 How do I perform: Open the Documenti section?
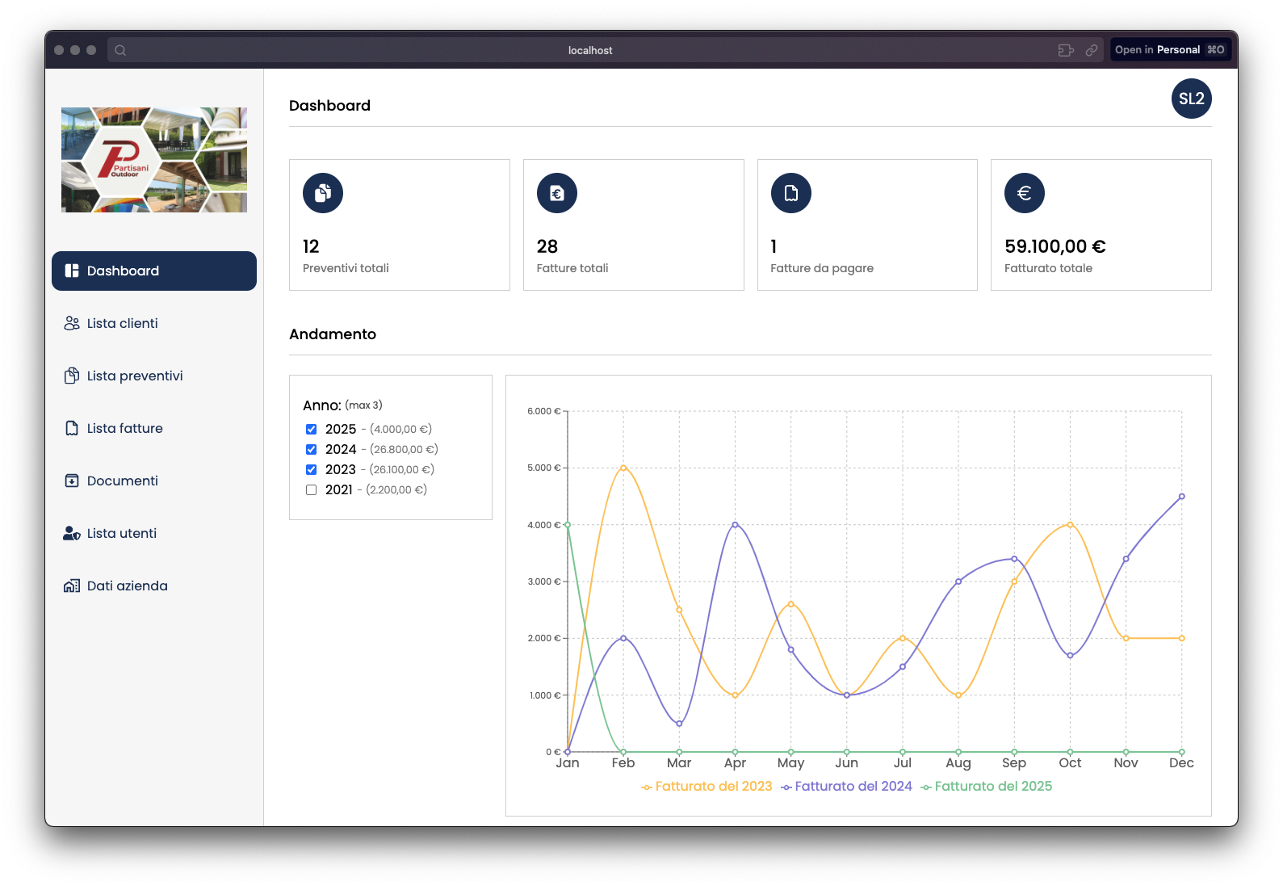(x=122, y=481)
